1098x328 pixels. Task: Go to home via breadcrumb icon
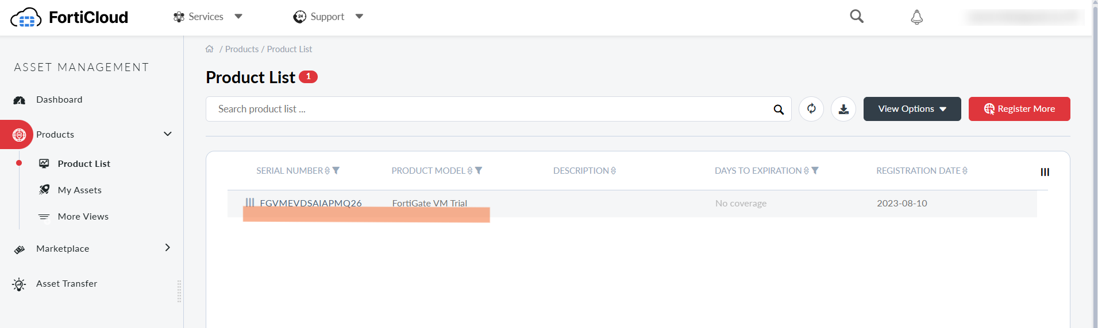click(x=210, y=49)
